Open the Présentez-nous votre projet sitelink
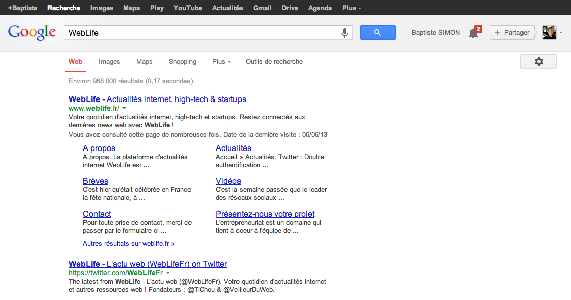Screen dimensions: 571x300 [265, 214]
